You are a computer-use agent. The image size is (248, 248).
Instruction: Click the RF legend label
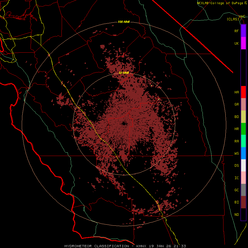tap(236, 31)
